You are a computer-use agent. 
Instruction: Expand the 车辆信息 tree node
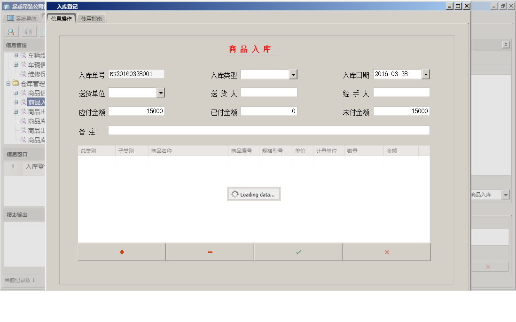tap(15, 64)
